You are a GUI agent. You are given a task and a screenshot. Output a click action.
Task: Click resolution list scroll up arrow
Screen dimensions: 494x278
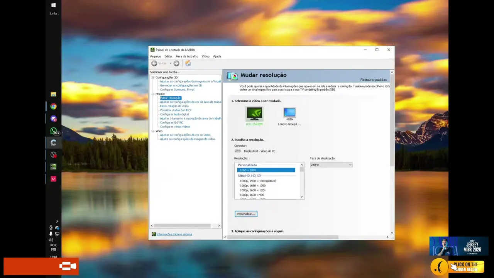(x=302, y=165)
